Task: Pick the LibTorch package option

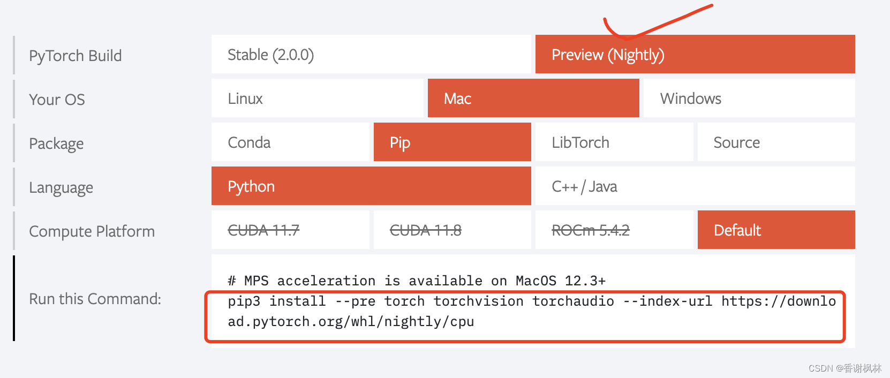Action: 614,142
